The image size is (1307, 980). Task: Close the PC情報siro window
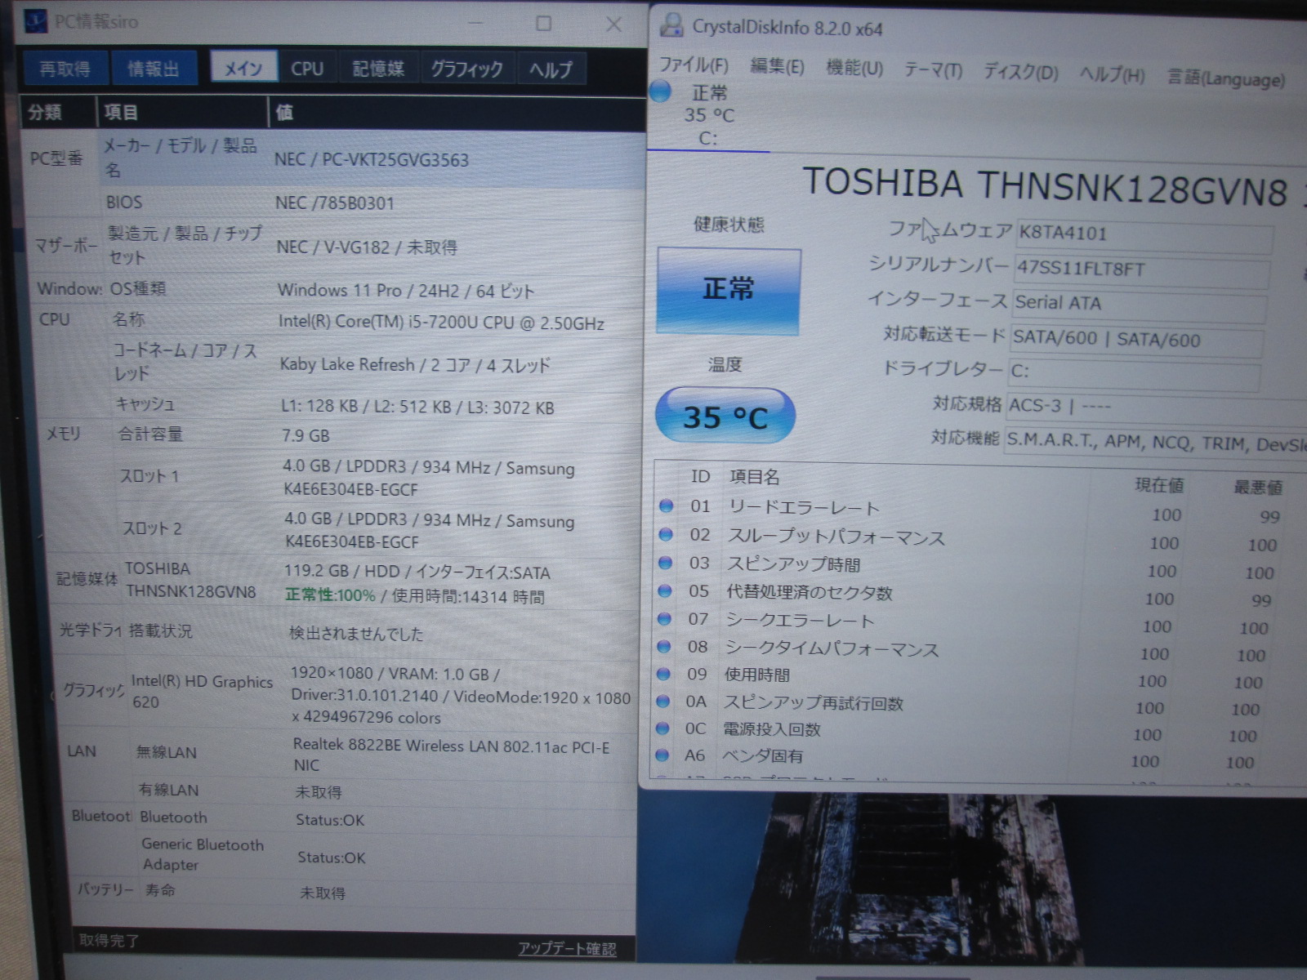click(613, 24)
